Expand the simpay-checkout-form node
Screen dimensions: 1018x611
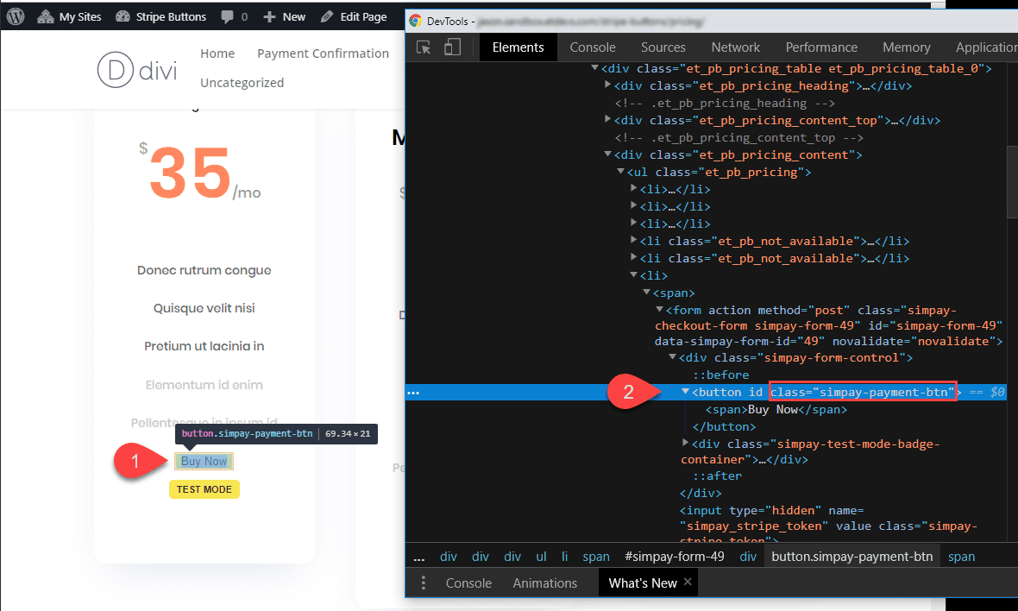click(x=660, y=309)
